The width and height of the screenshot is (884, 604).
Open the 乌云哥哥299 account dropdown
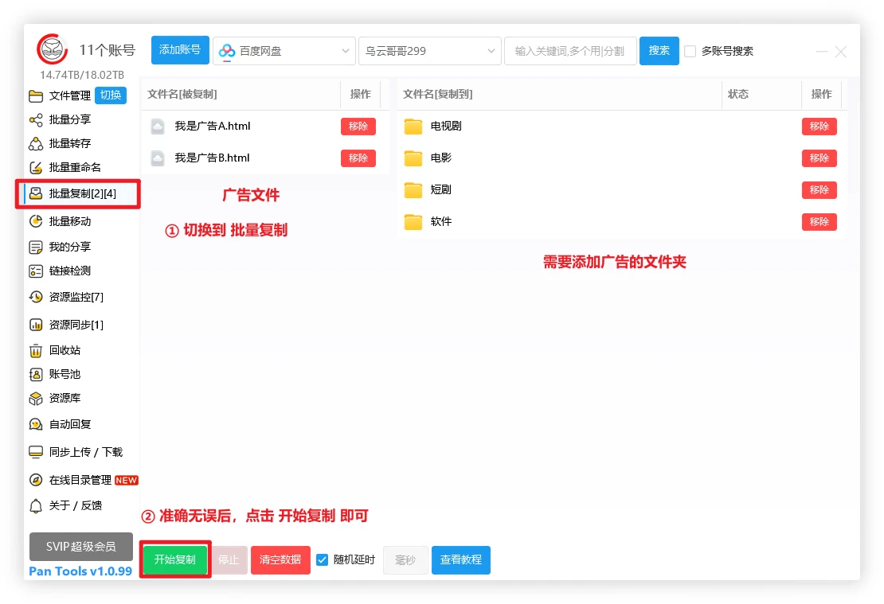point(430,51)
